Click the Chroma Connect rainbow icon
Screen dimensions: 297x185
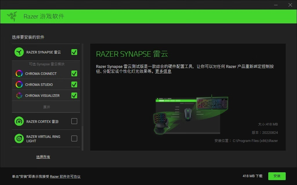(x=19, y=73)
